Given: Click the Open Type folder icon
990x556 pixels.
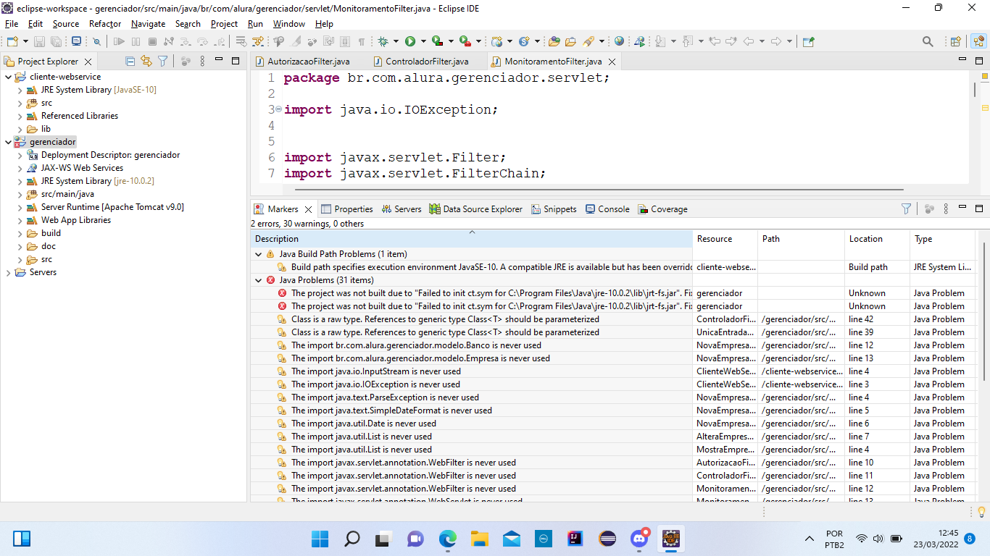Looking at the screenshot, I should (554, 41).
